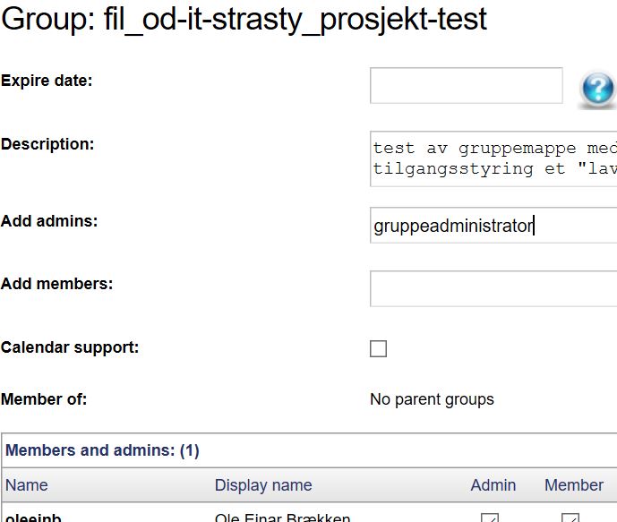Select the Ole Einar Brækken display name
Image resolution: width=617 pixels, height=522 pixels.
point(282,518)
